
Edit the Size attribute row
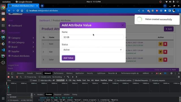160,52
